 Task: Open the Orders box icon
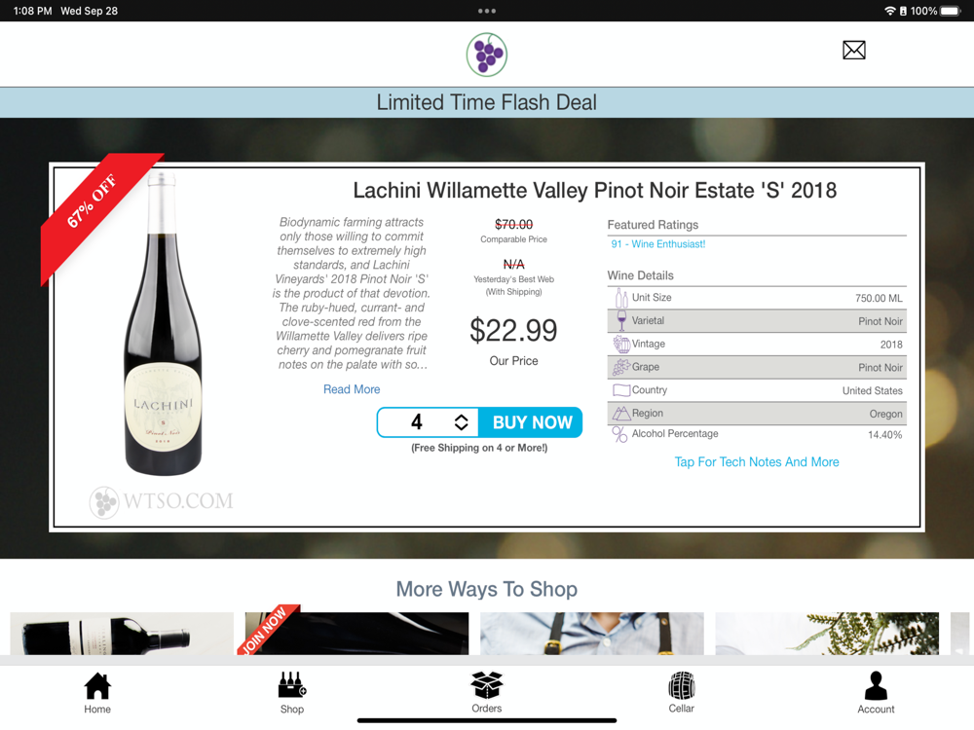tap(486, 693)
